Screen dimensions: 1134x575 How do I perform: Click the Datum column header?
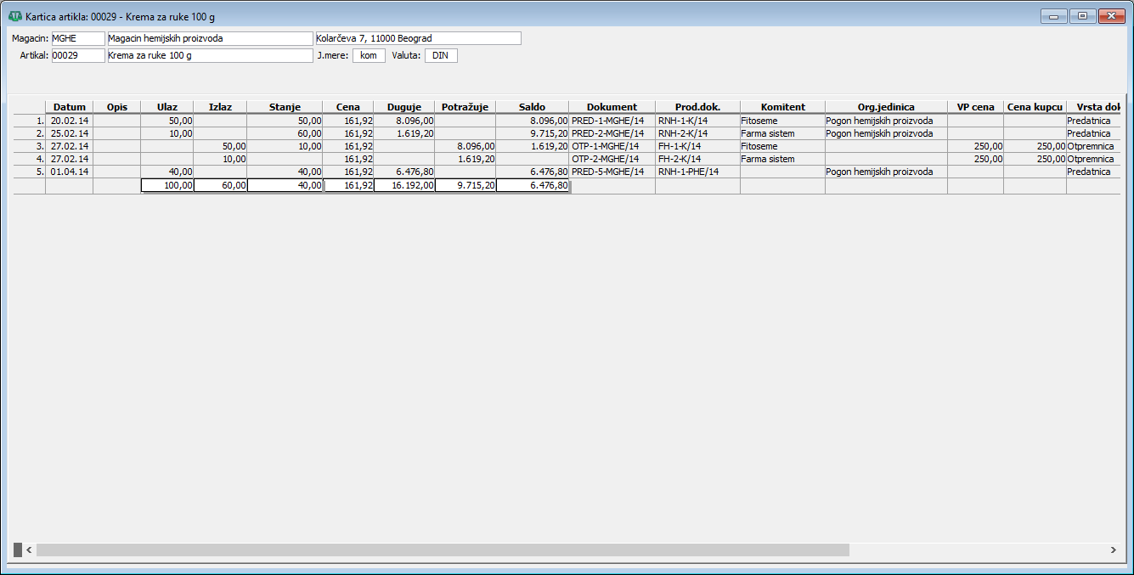(69, 107)
